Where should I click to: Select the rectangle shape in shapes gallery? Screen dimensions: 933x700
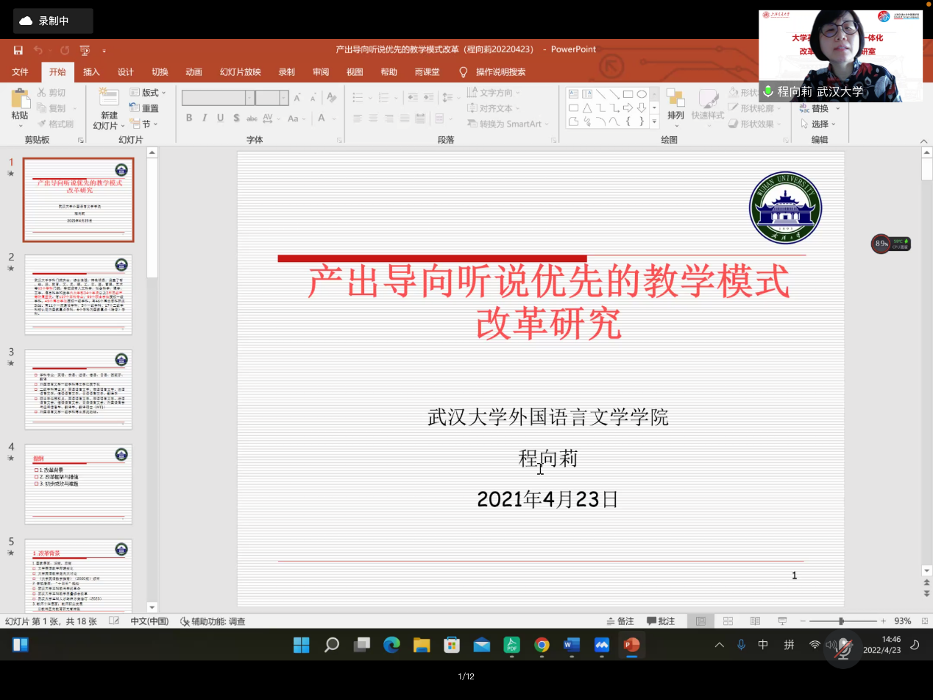(x=628, y=94)
